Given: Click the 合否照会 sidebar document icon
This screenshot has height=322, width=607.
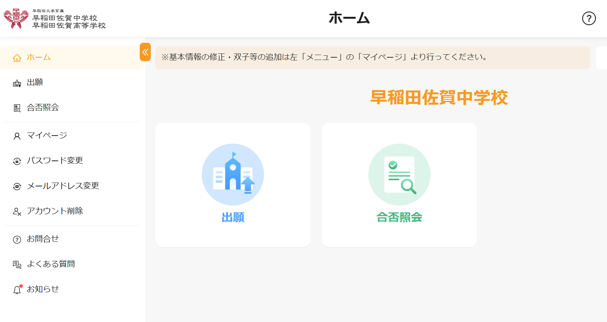Looking at the screenshot, I should 17,108.
